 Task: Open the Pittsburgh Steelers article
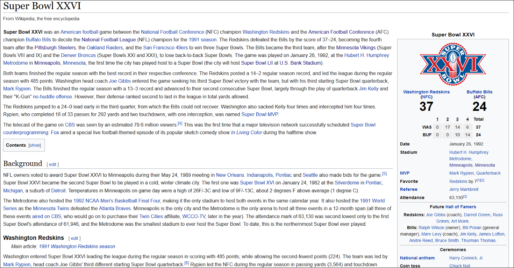55,48
